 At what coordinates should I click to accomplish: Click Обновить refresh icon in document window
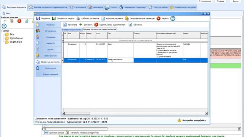(130, 25)
